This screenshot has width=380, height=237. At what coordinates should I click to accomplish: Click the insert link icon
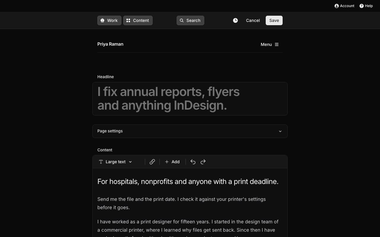pos(152,162)
